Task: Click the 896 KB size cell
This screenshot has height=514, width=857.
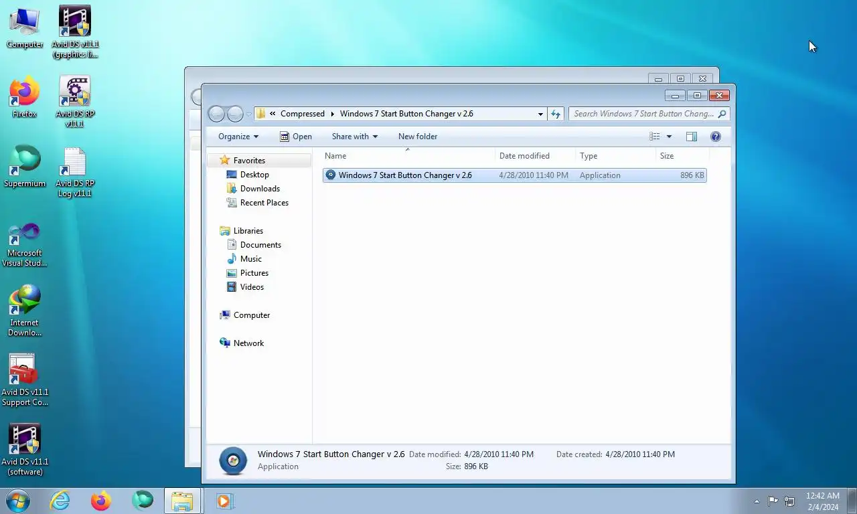Action: (x=692, y=175)
